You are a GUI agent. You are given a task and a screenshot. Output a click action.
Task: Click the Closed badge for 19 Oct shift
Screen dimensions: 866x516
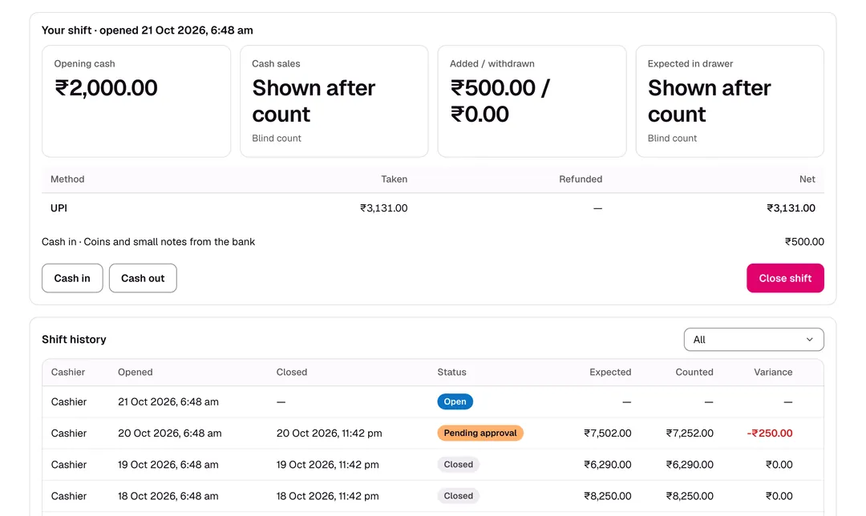point(459,465)
